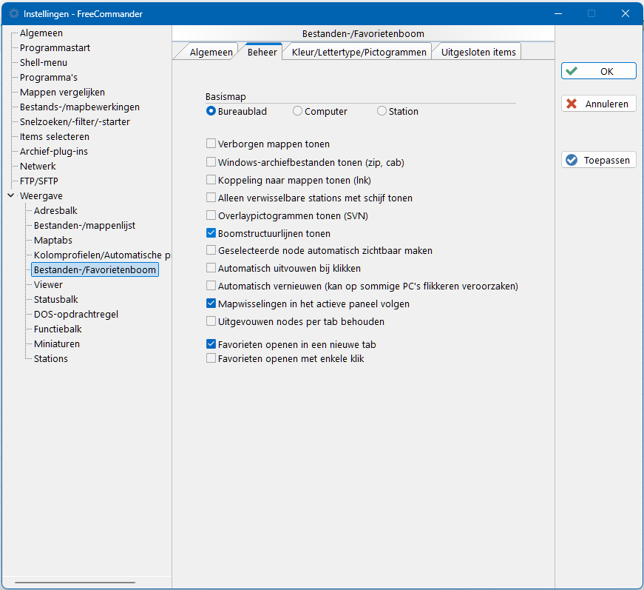The width and height of the screenshot is (644, 590).
Task: Open Adresbalk under Weergave
Action: click(55, 210)
